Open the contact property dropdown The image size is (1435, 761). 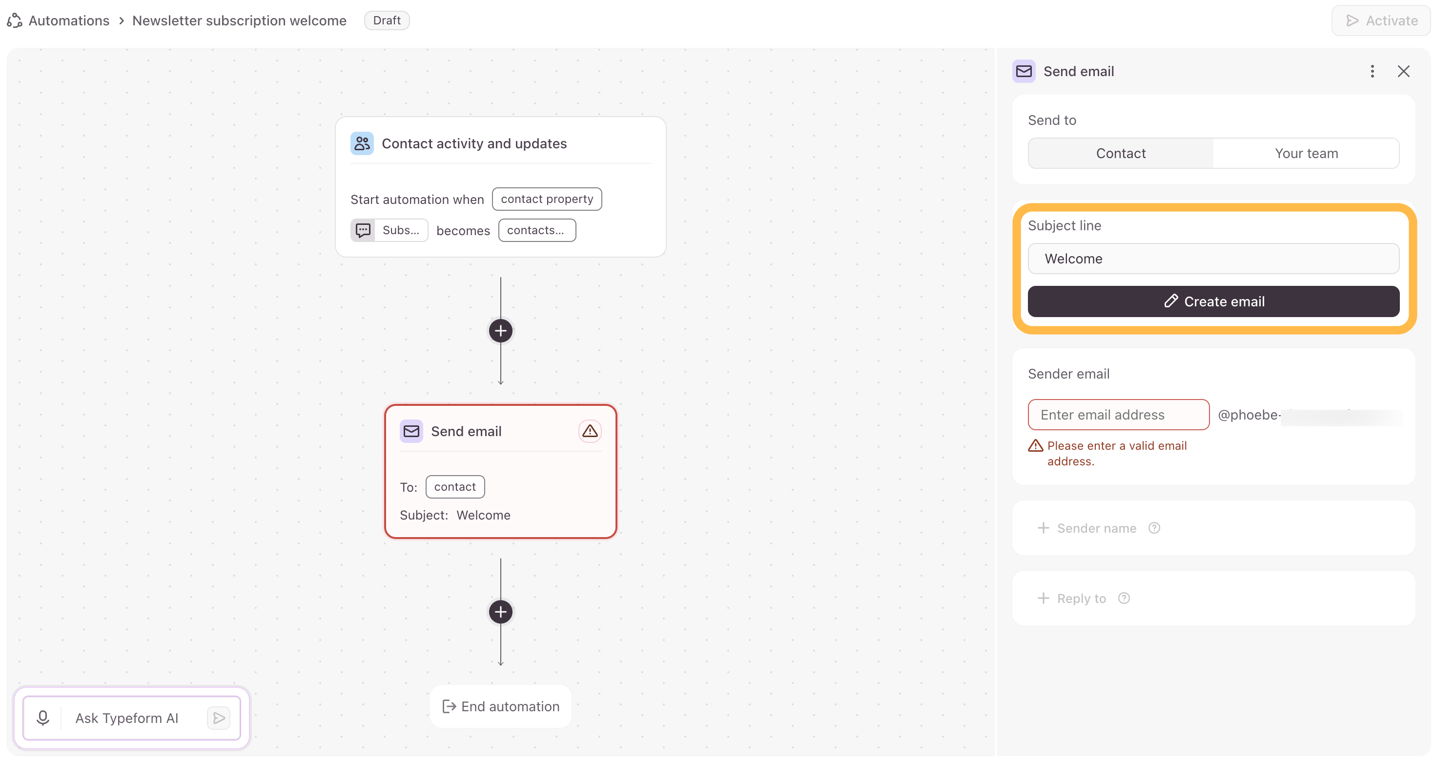547,199
